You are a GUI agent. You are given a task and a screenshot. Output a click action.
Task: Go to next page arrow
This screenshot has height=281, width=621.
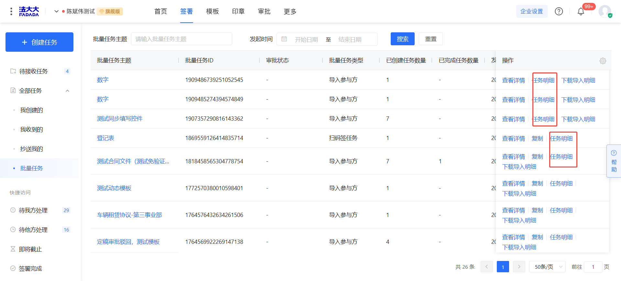tap(519, 267)
